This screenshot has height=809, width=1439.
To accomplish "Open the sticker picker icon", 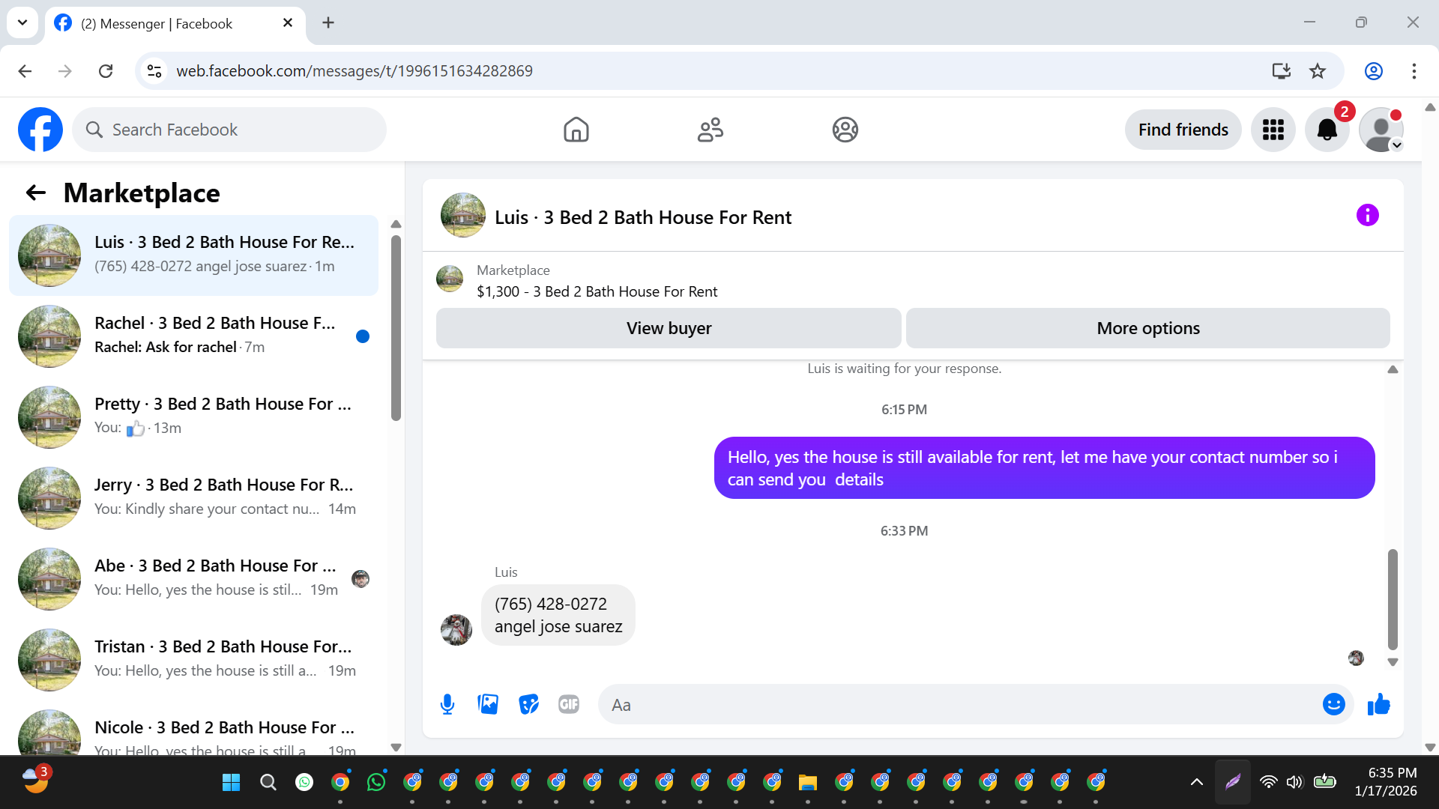I will (528, 705).
